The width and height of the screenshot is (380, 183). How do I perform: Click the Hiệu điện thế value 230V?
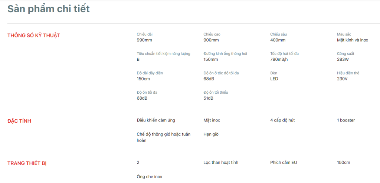[342, 79]
